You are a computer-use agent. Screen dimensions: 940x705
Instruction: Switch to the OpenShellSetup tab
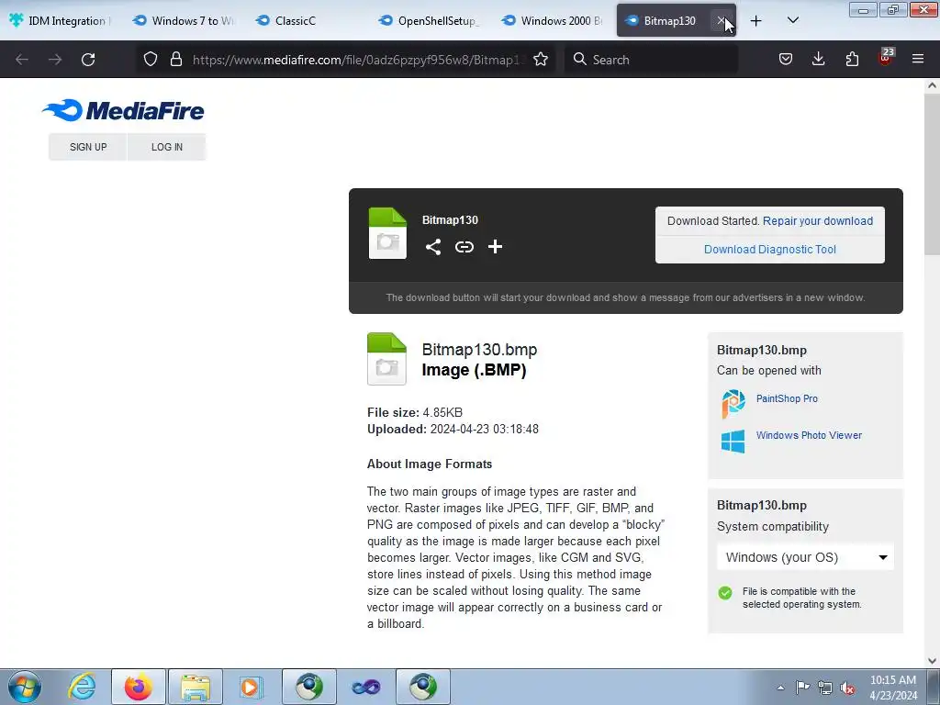tap(431, 21)
